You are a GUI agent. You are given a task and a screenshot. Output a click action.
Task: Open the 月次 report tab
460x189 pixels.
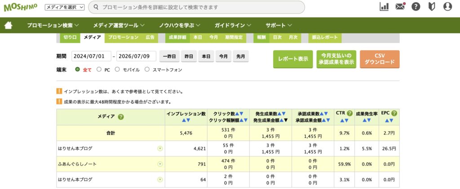293,38
